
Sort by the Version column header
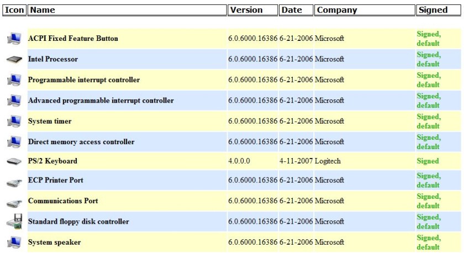point(253,10)
